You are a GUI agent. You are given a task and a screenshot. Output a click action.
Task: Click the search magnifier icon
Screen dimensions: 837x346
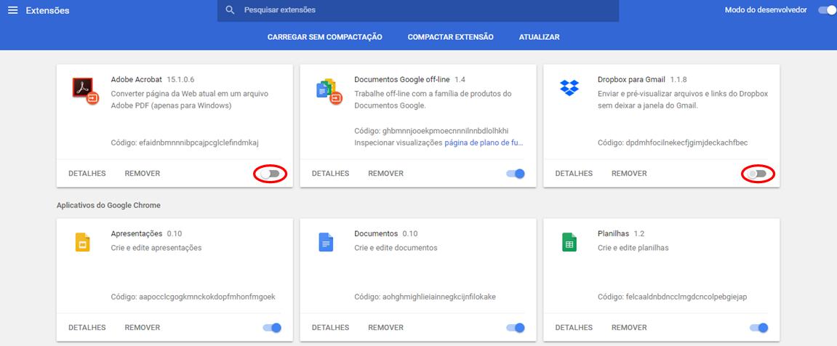pyautogui.click(x=230, y=10)
